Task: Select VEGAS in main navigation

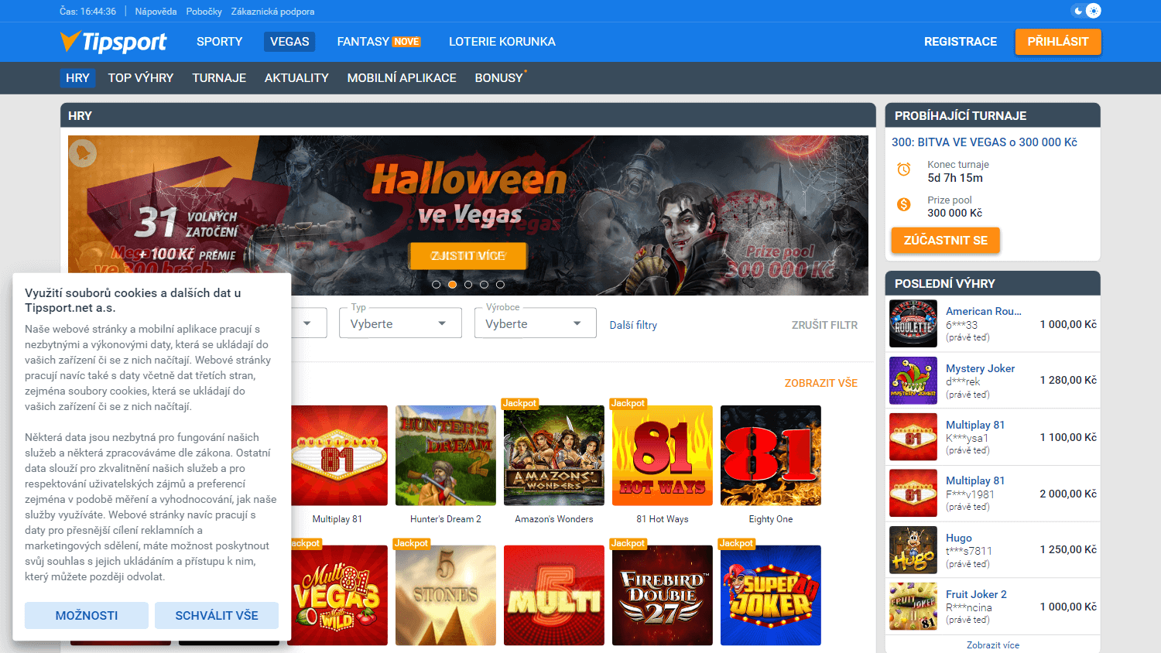Action: point(289,42)
